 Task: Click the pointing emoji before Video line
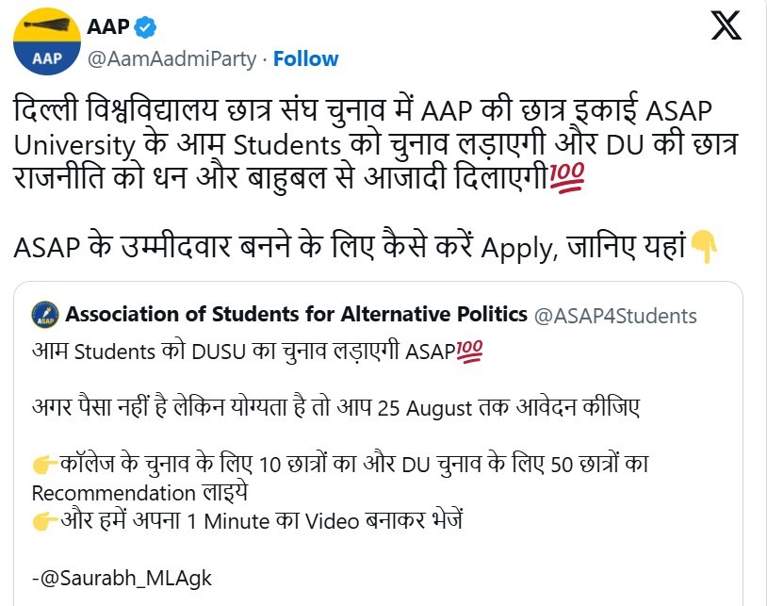coord(44,519)
